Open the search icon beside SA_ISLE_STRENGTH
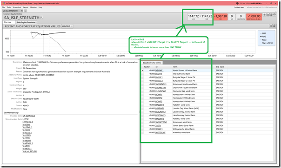This screenshot has height=168, width=281. (x=41, y=18)
